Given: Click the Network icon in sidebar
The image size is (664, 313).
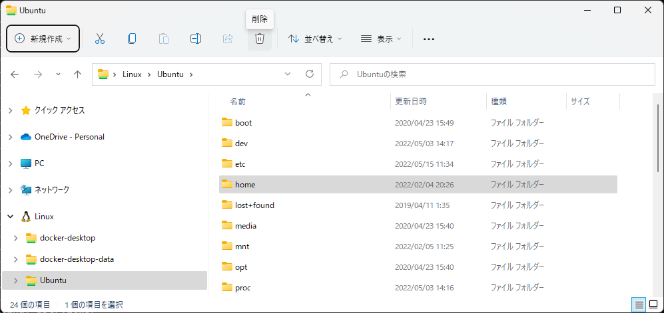Looking at the screenshot, I should click(26, 190).
